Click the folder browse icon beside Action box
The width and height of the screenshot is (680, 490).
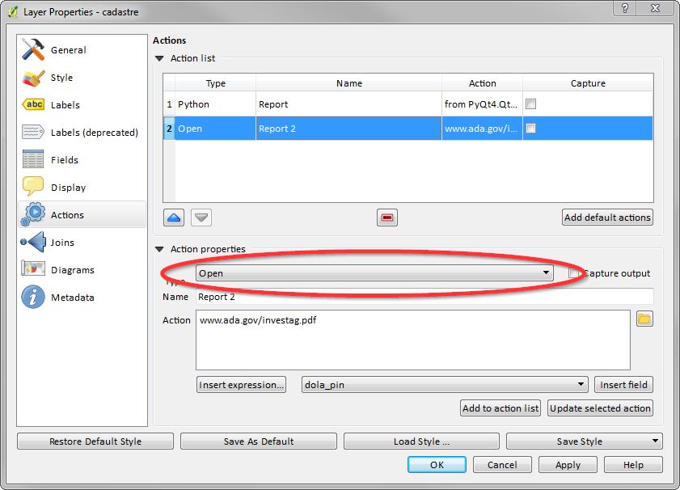point(644,319)
